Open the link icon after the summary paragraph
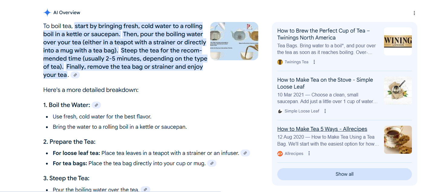Viewport: 440px width, 192px height. [75, 75]
